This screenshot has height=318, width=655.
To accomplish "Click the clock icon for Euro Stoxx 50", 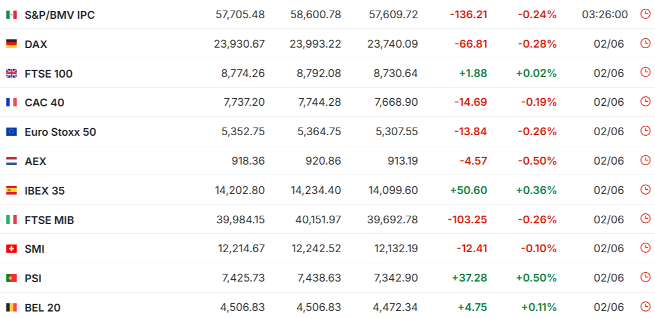I will click(x=646, y=131).
